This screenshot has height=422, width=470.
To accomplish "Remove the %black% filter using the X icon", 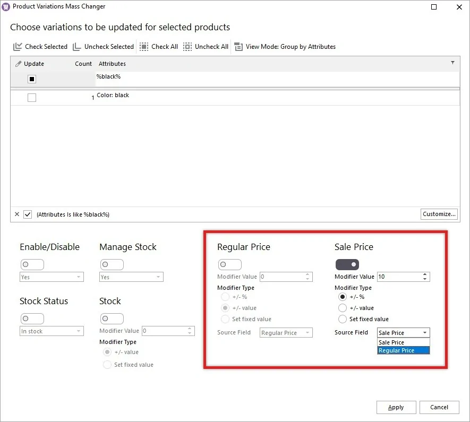I will point(16,214).
